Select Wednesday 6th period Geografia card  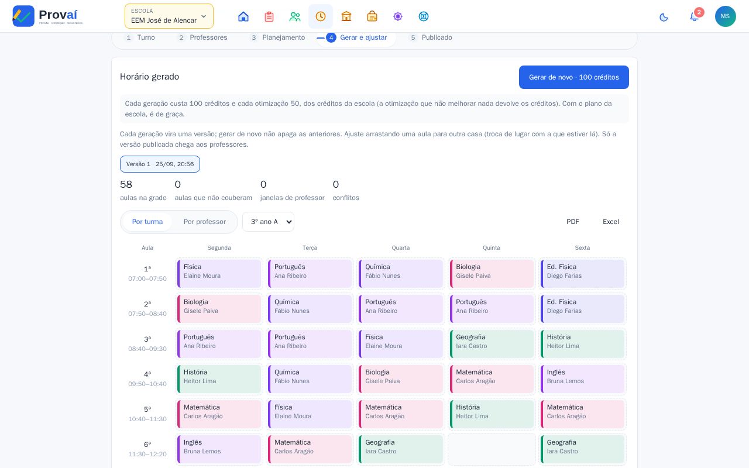401,449
